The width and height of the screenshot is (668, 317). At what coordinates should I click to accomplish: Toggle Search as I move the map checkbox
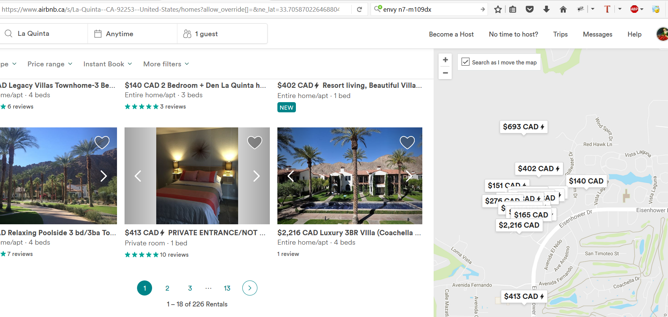coord(465,62)
